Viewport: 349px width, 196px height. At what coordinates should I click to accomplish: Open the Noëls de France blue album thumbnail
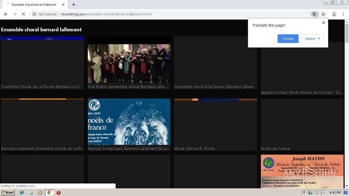click(129, 122)
